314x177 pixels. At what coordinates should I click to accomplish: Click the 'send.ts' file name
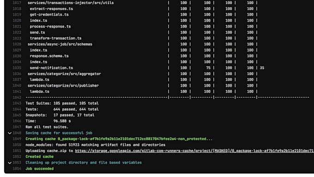tap(37, 32)
